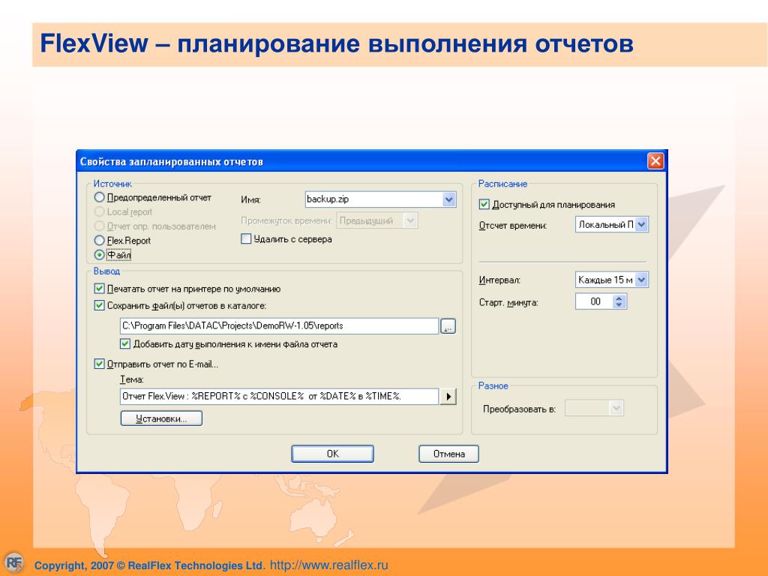Image resolution: width=768 pixels, height=576 pixels.
Task: Expand the Интервал dropdown
Action: coord(642,280)
